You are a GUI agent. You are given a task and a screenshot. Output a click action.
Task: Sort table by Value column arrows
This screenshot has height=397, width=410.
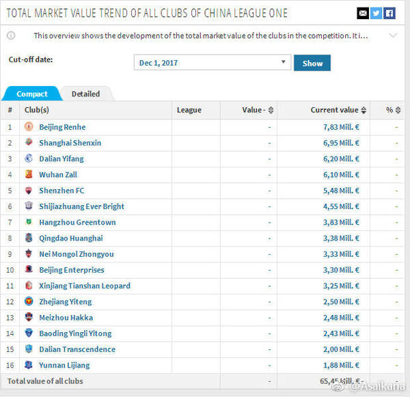(x=271, y=110)
